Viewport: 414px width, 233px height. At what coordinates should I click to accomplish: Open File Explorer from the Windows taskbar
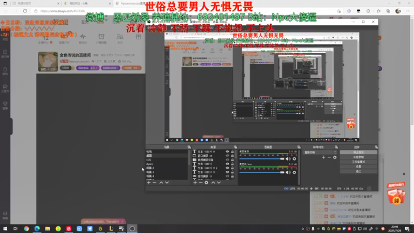point(48,228)
